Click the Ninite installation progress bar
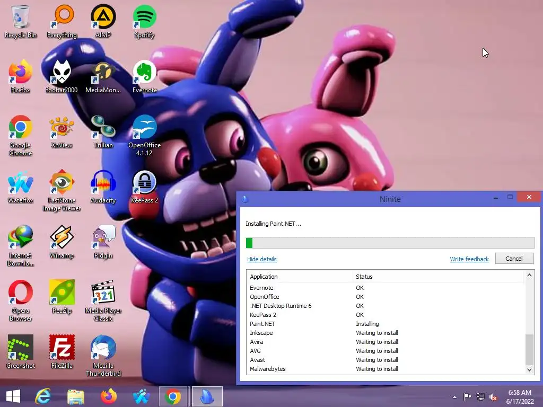This screenshot has height=407, width=543. tap(390, 243)
